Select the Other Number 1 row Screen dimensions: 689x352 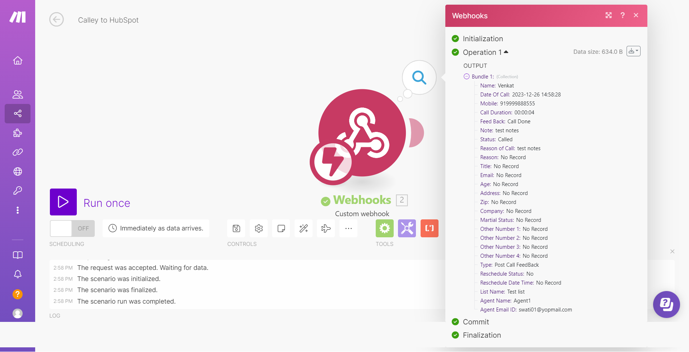514,229
